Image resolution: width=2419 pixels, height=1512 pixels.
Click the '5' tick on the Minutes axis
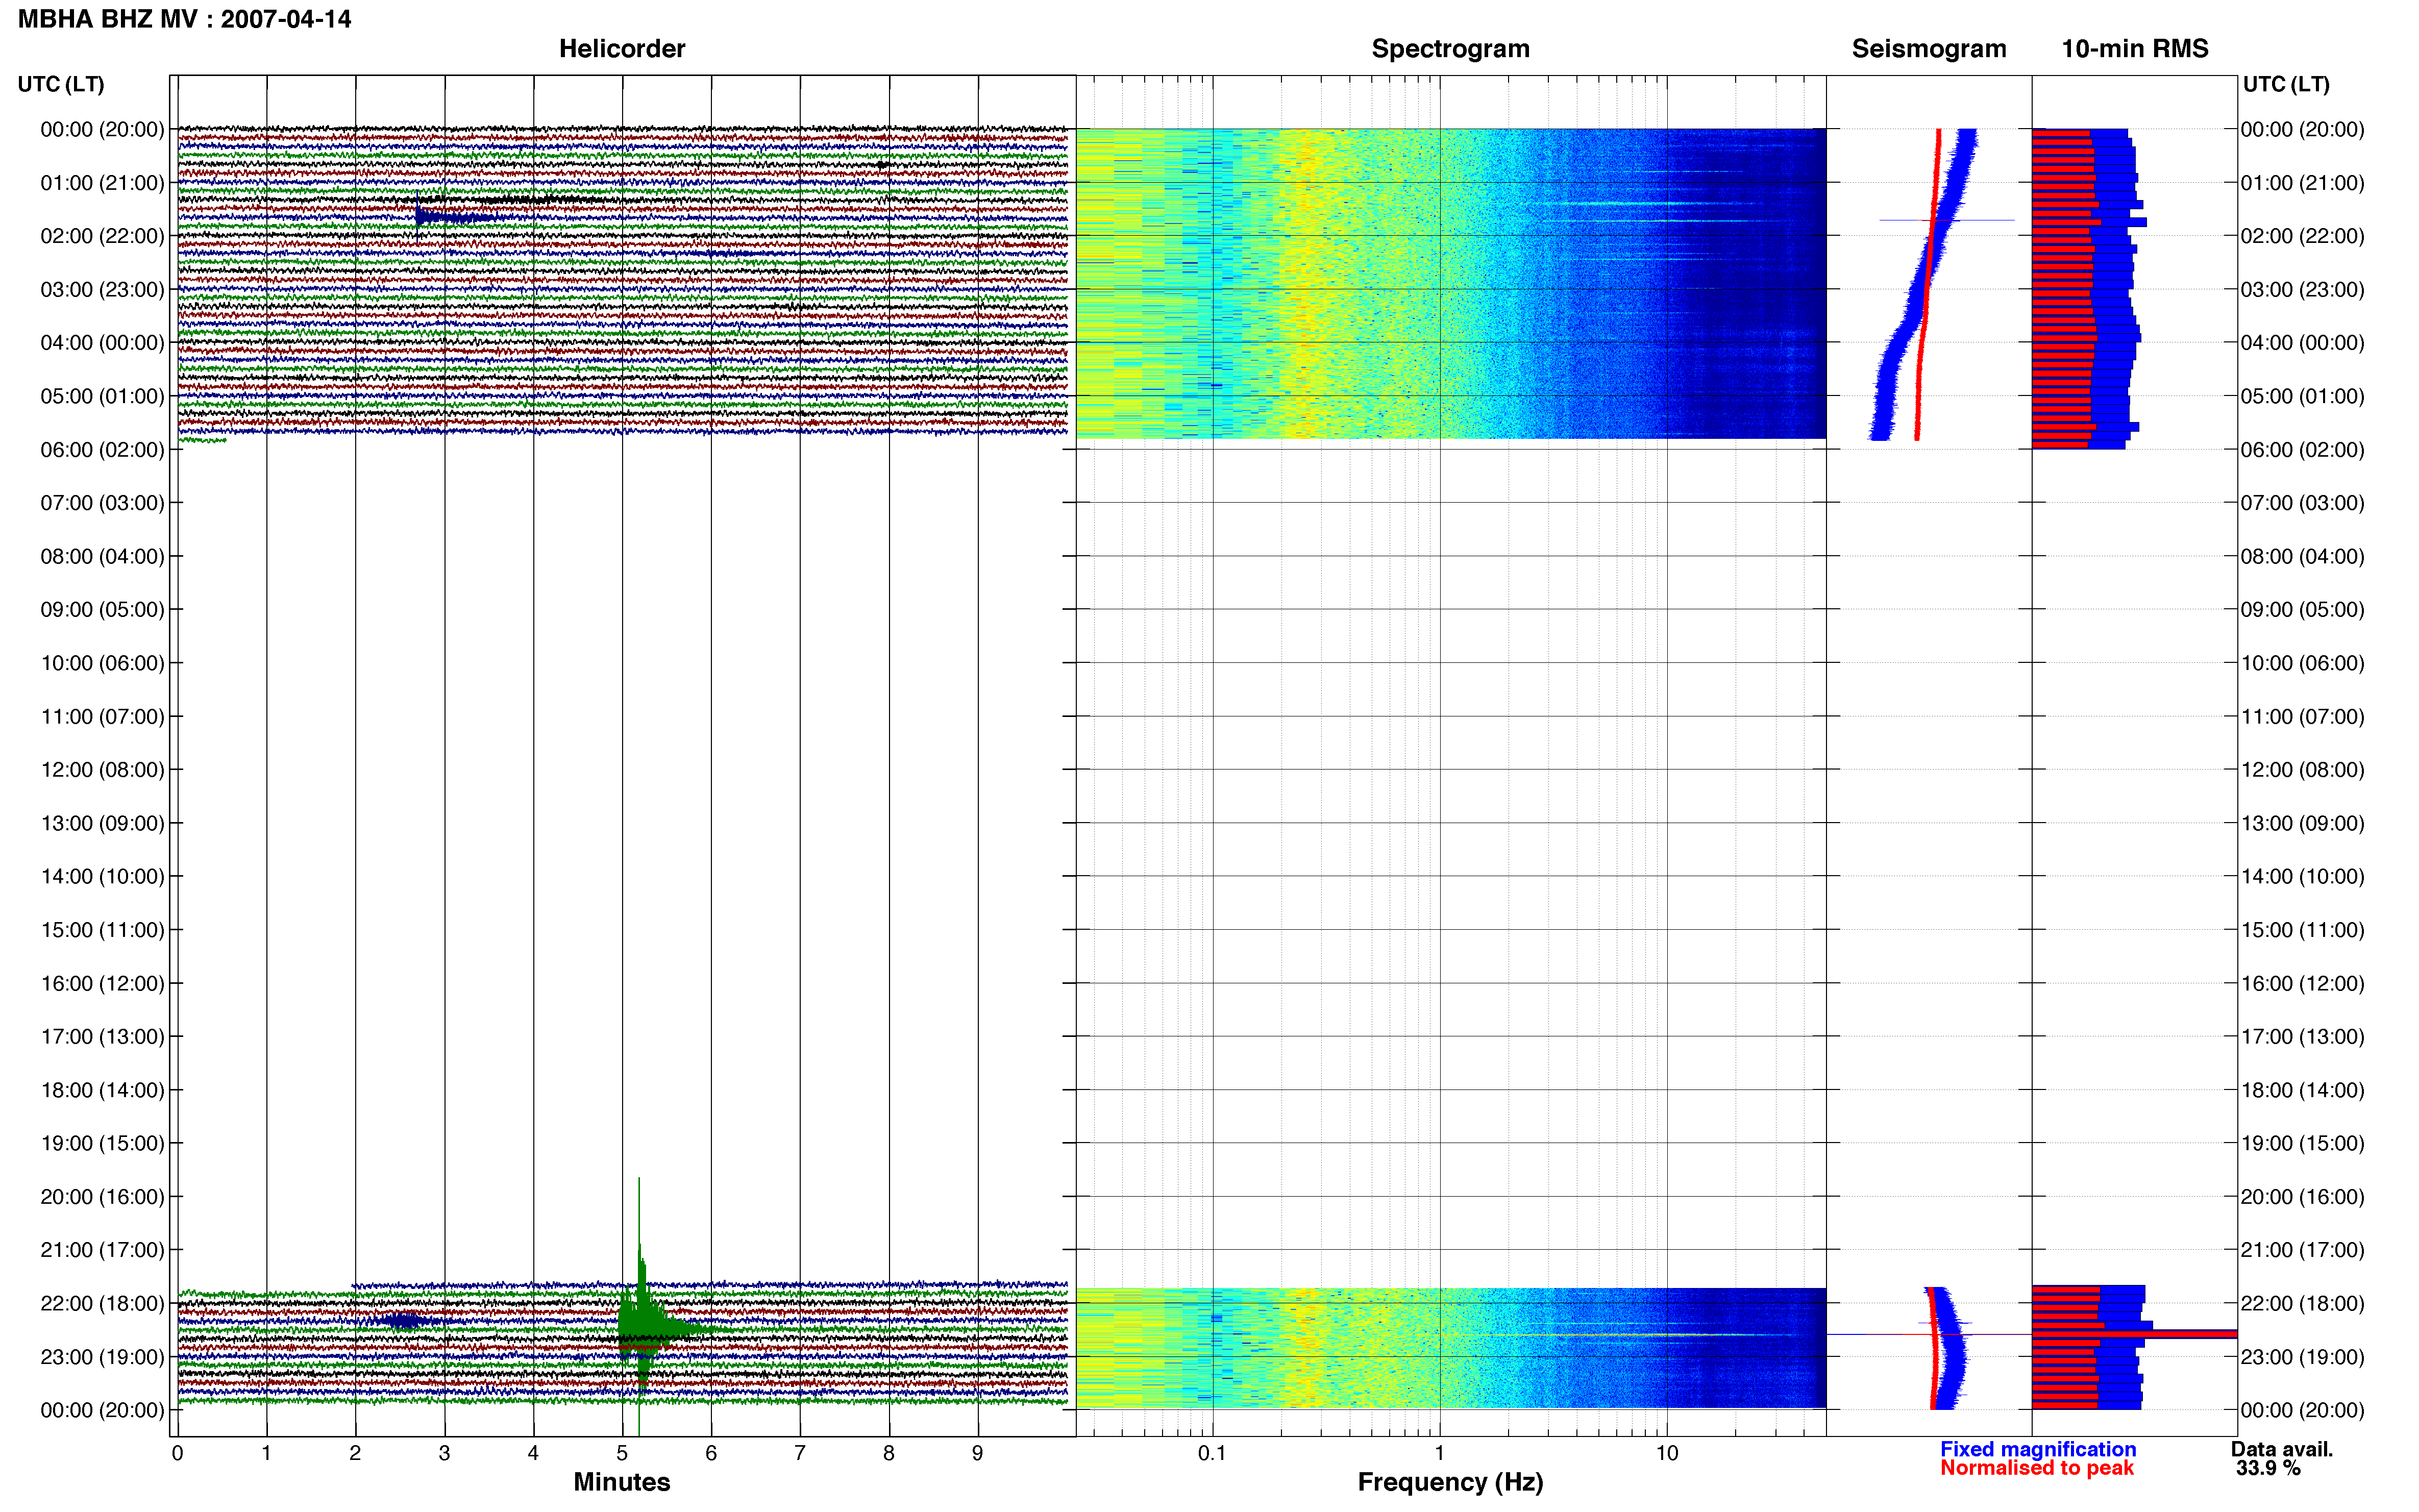pos(622,1453)
